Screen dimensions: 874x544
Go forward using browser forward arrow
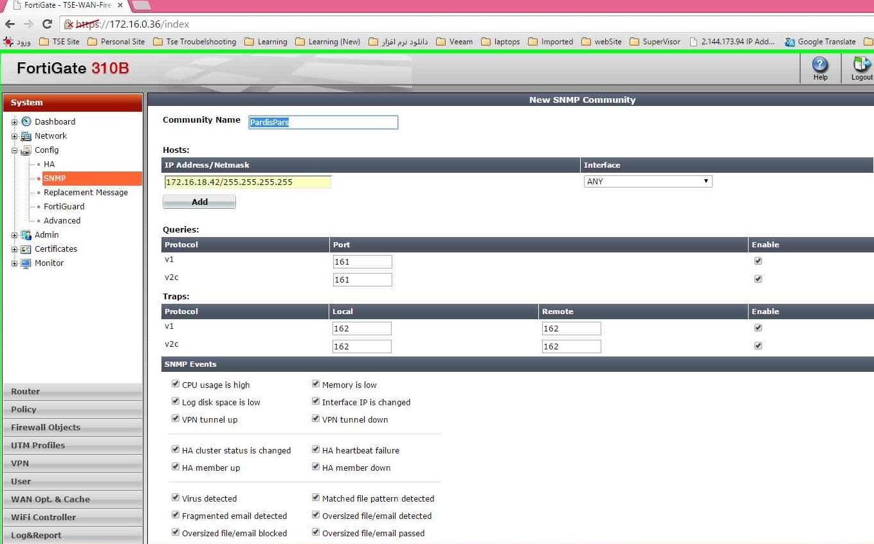28,24
